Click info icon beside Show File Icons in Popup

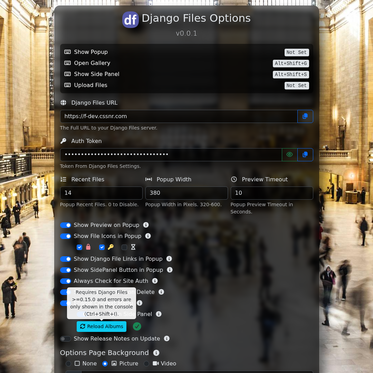(x=148, y=236)
